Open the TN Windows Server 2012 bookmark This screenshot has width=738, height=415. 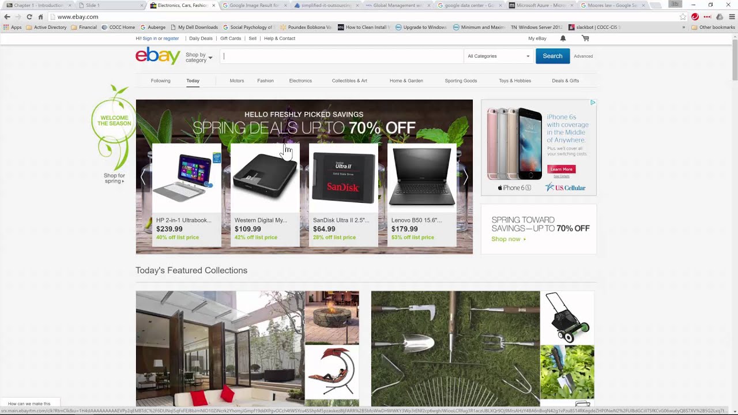tap(537, 27)
